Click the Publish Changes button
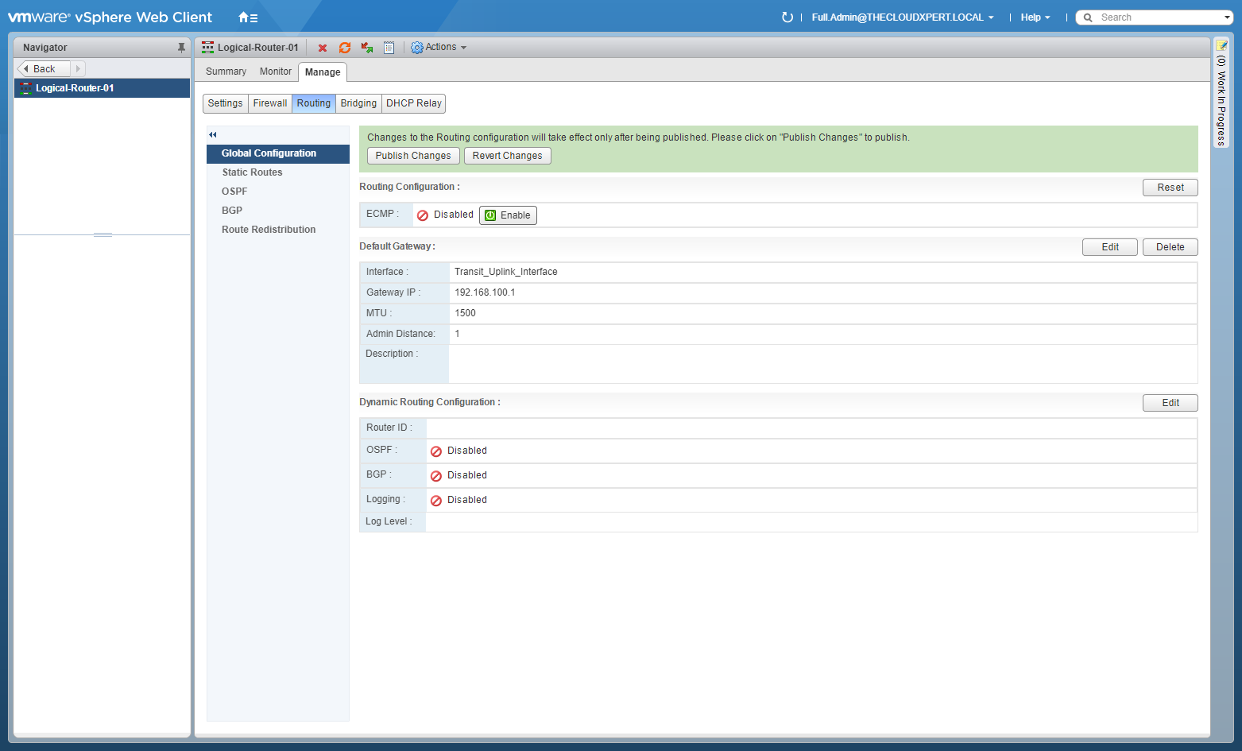 (x=412, y=156)
